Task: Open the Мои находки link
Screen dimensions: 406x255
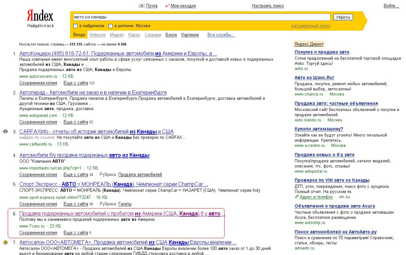Action: coord(183,6)
